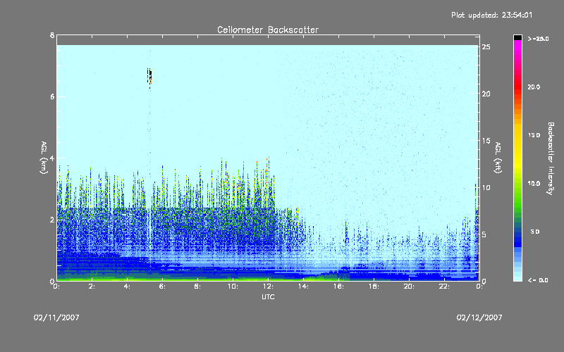Click the colorbar 20.0 value label

pyautogui.click(x=534, y=87)
